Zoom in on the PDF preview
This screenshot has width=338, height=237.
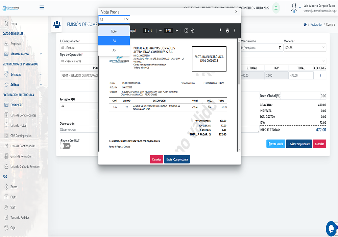tap(177, 30)
